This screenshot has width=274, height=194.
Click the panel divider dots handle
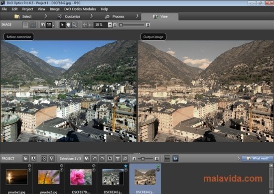point(137,153)
